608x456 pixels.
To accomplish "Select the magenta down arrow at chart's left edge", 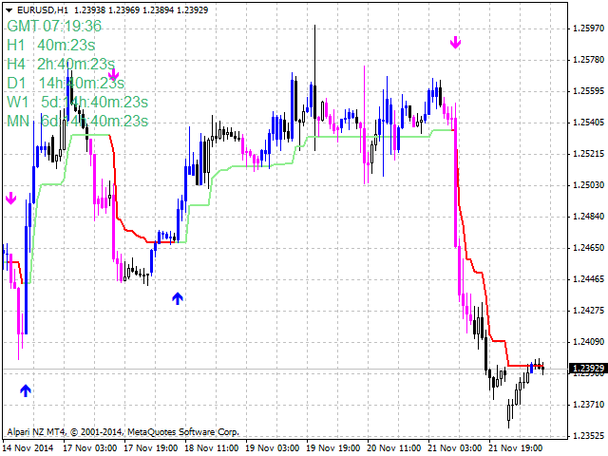I will (x=11, y=199).
